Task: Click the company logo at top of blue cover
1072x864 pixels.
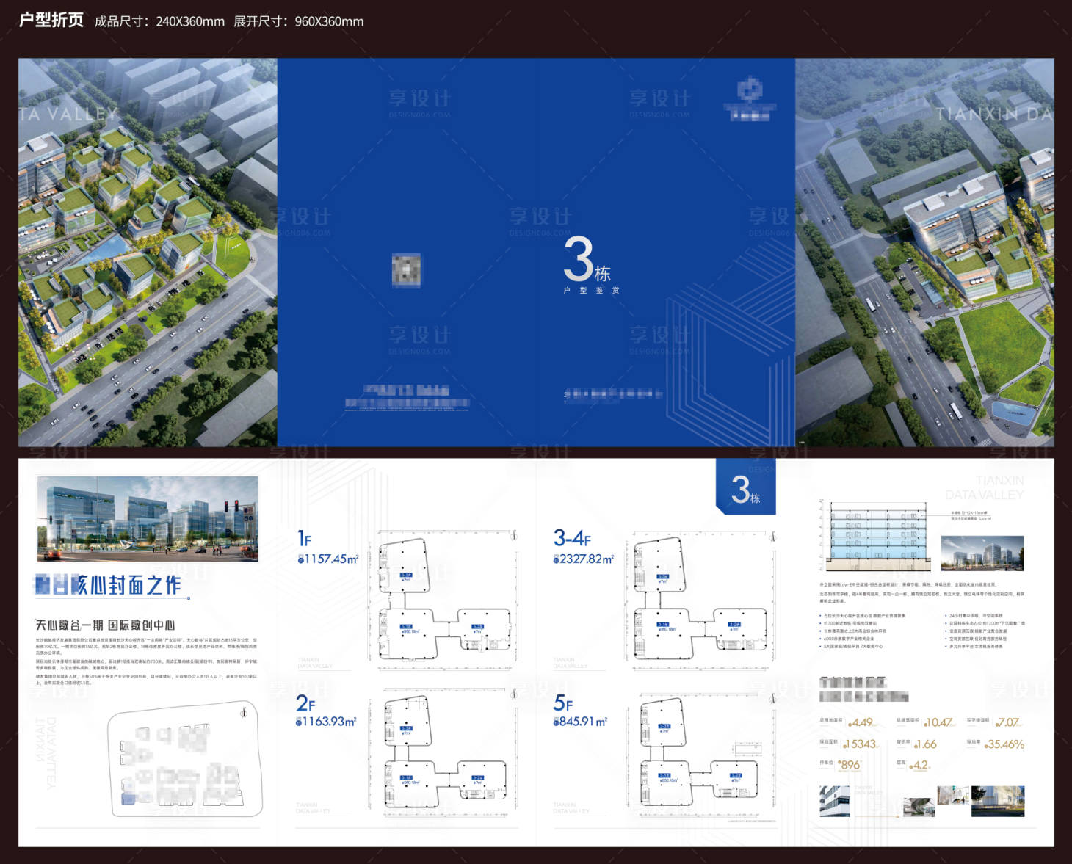Action: (x=750, y=100)
